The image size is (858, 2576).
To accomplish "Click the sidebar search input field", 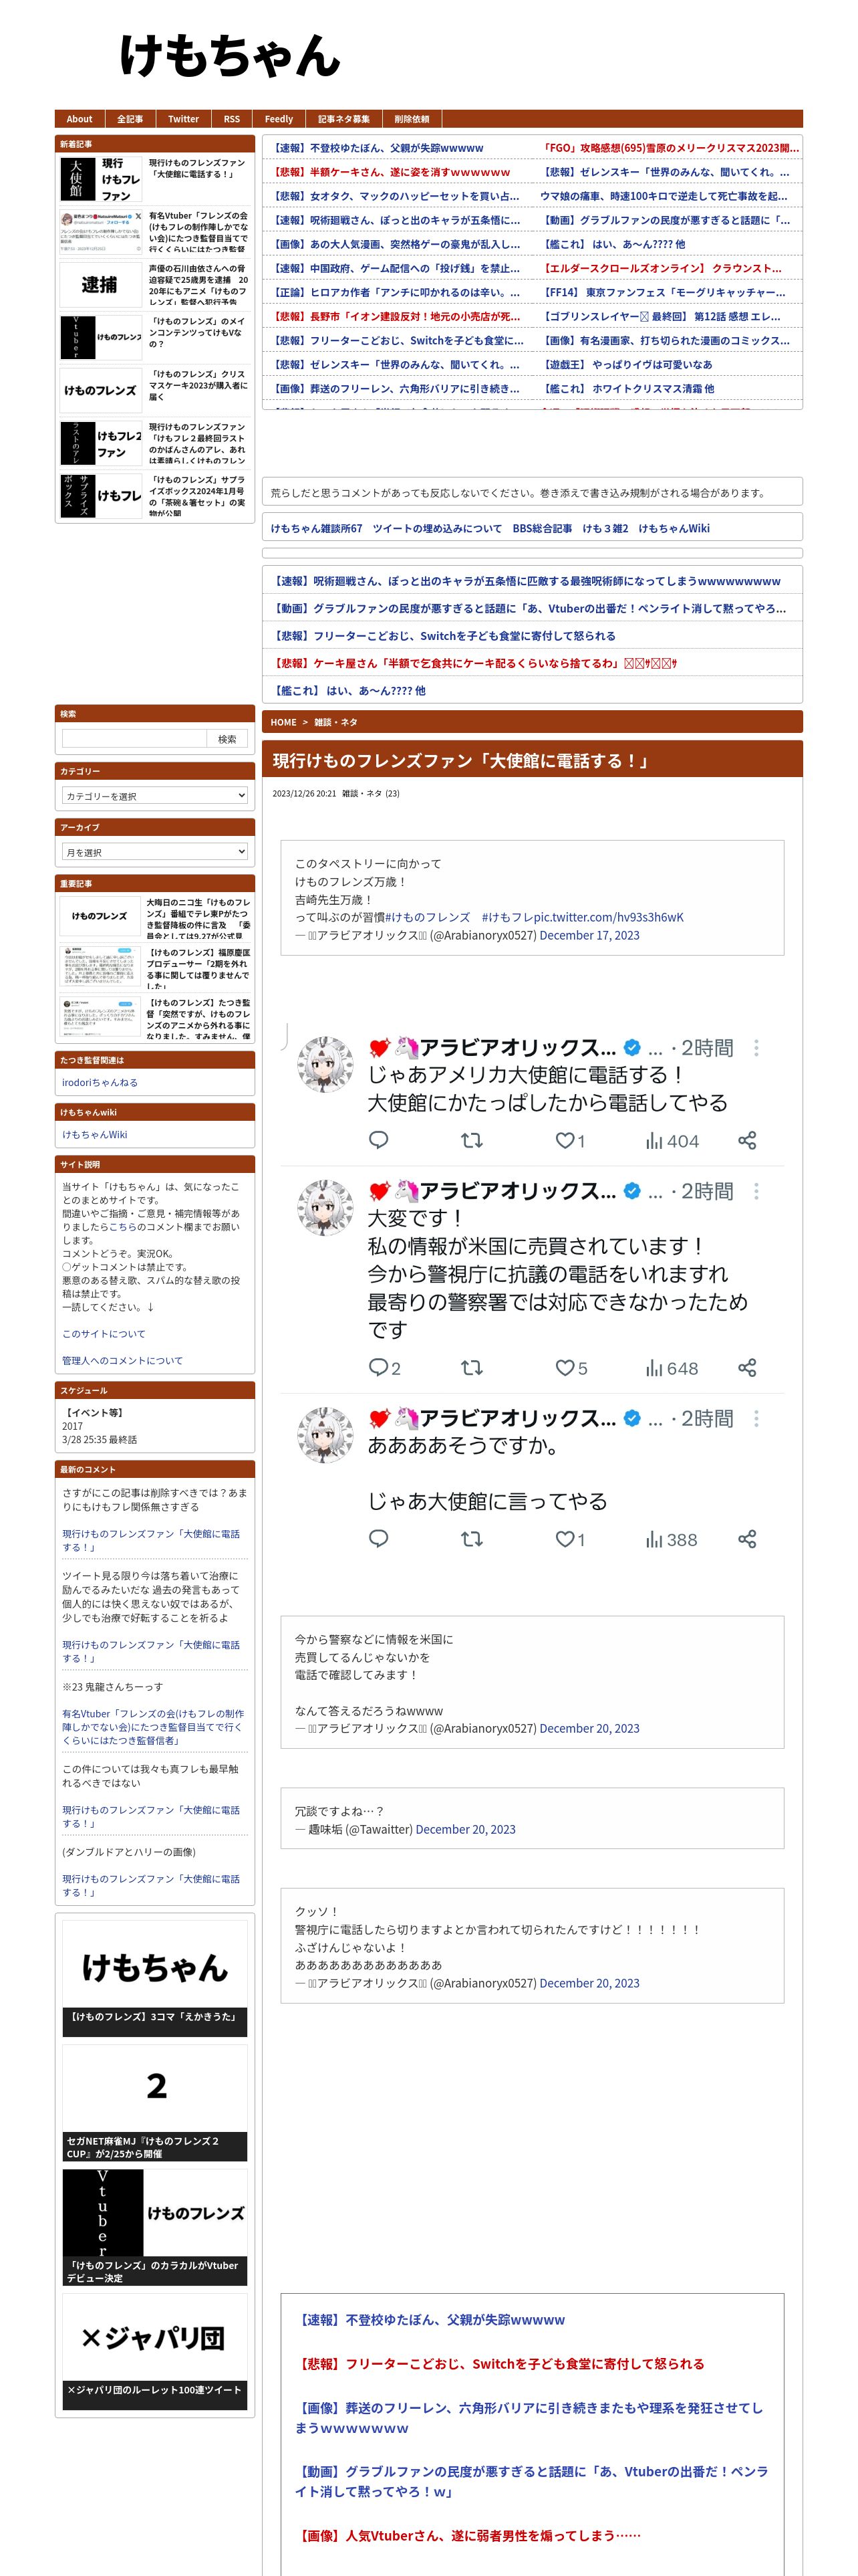I will (134, 739).
